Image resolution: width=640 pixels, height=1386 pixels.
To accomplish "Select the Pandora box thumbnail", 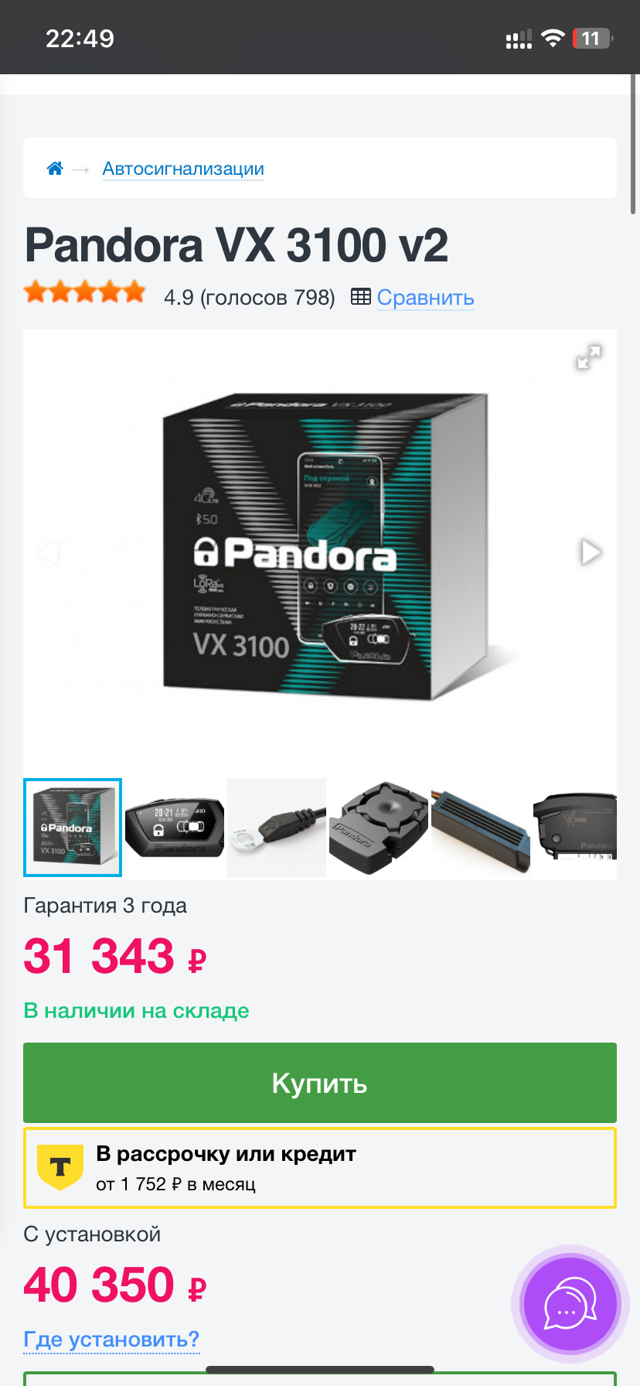I will tap(73, 828).
